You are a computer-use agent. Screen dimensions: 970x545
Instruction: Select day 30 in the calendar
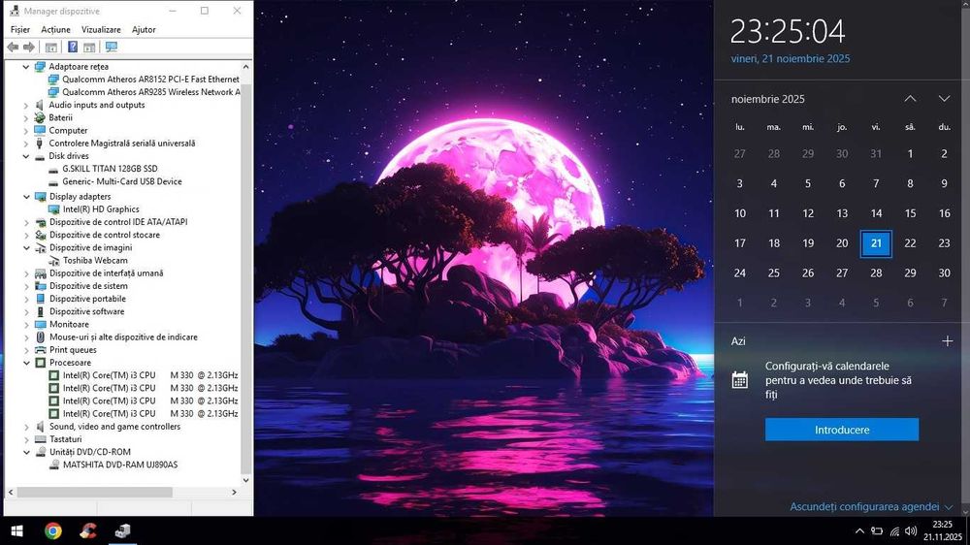[x=944, y=272]
